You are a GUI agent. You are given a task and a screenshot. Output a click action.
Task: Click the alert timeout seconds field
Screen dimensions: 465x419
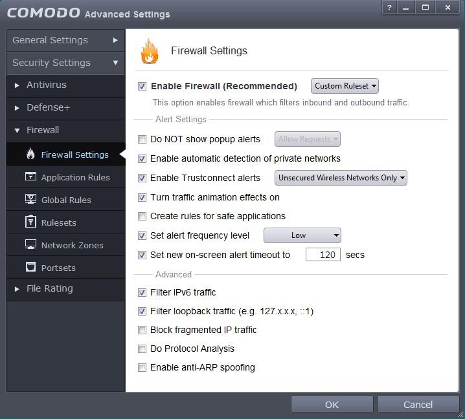(323, 255)
